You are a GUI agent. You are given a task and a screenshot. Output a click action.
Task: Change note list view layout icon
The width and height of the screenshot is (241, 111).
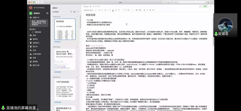click(x=75, y=12)
